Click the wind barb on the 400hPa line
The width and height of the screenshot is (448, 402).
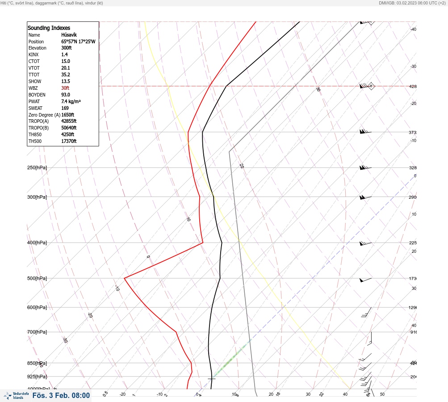tap(365, 243)
